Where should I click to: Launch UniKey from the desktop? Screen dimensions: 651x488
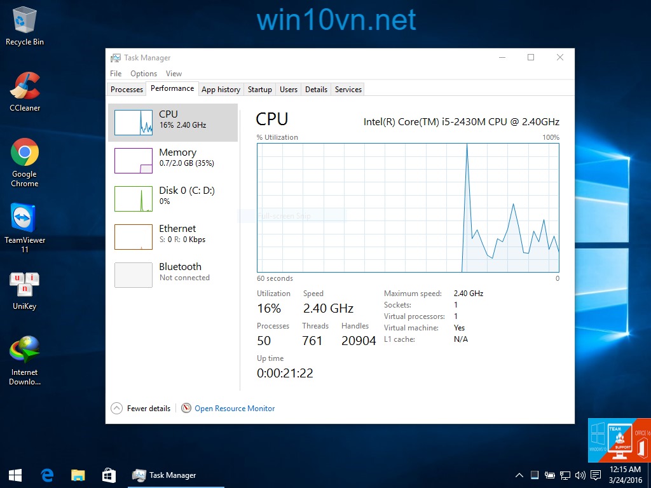(24, 286)
